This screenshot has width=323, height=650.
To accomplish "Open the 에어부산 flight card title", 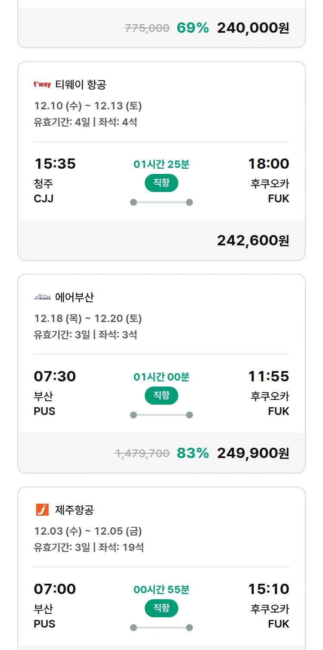I will [75, 297].
